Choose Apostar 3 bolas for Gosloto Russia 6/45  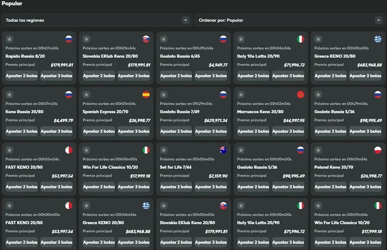[211, 76]
